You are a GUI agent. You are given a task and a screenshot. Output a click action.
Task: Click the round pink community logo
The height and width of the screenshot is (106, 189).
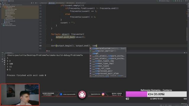pyautogui.click(x=82, y=95)
